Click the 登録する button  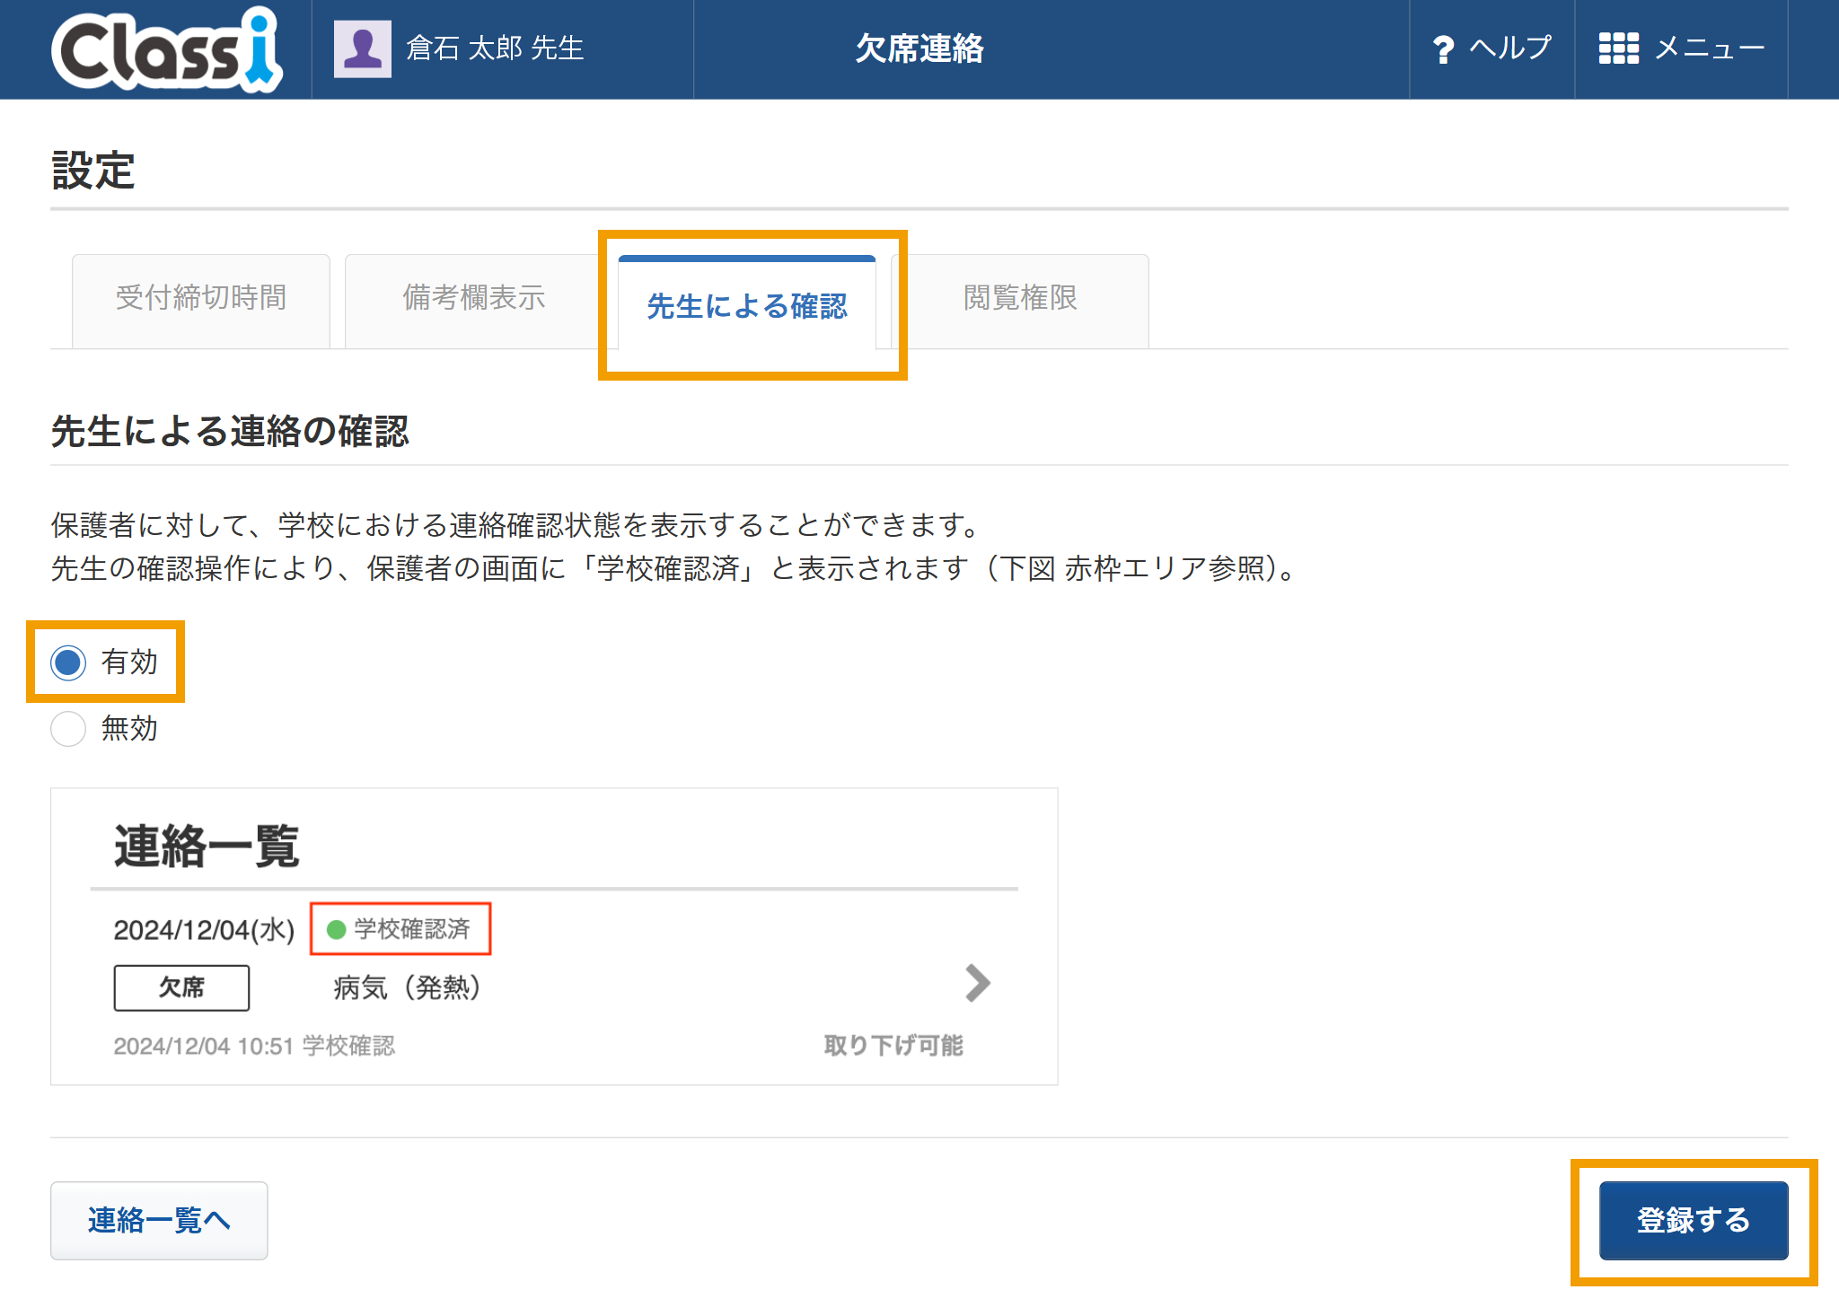pos(1694,1221)
